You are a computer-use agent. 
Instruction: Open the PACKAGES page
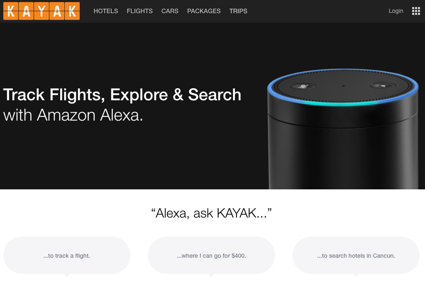(x=204, y=11)
